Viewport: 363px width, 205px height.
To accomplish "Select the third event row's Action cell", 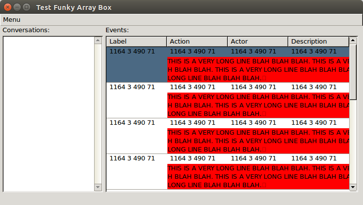I will coord(193,123).
